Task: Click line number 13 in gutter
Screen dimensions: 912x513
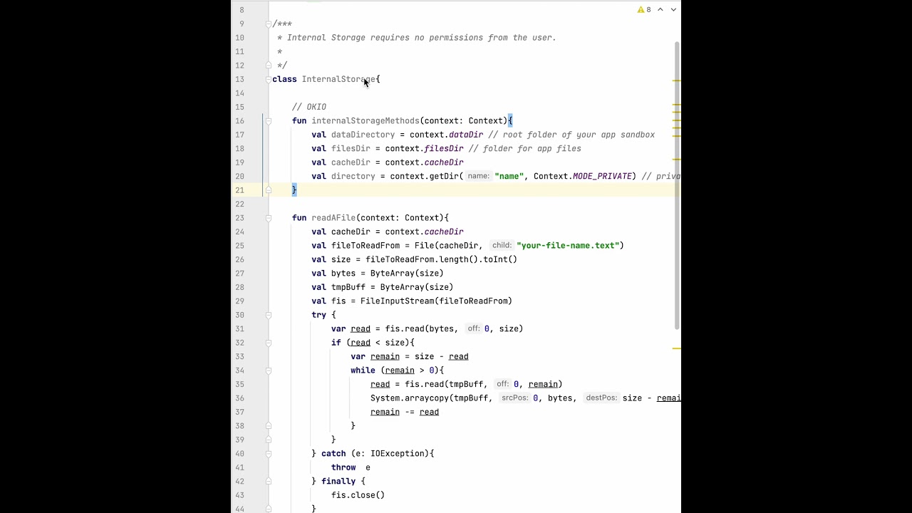Action: tap(239, 79)
